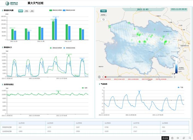Click the 新能源出力 section title
Image resolution: width=193 pixels, height=140 pixels.
point(8,47)
